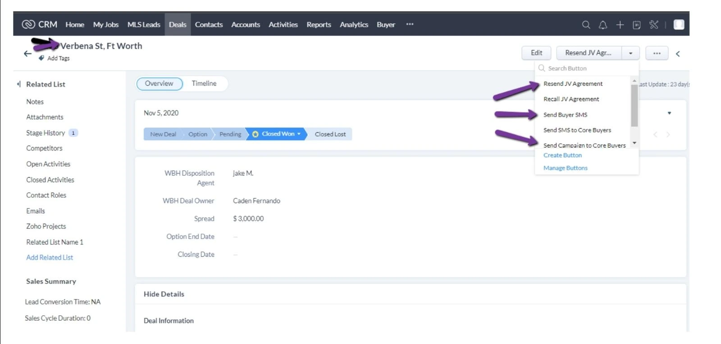Click the $ 3,000.00 Spread value

[248, 219]
